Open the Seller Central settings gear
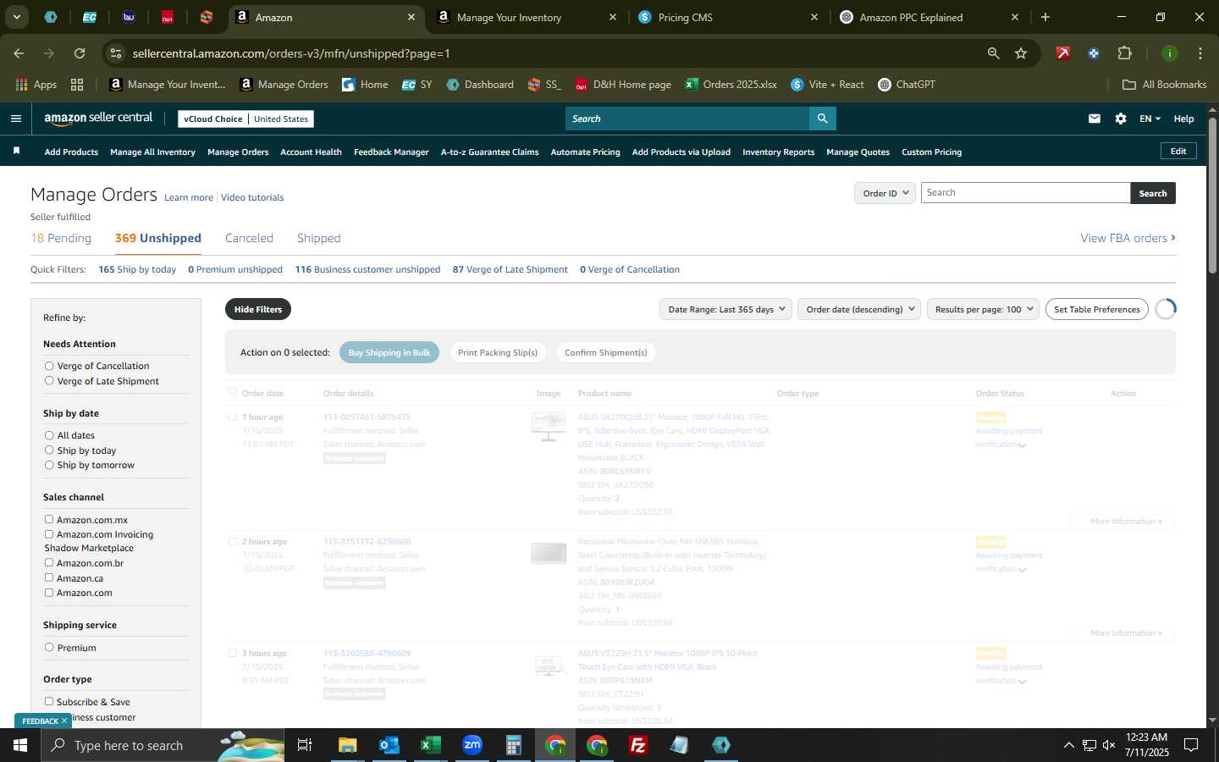 click(1121, 119)
